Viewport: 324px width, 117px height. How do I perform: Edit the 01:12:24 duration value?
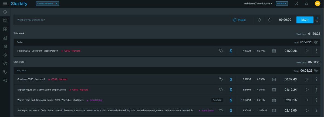coord(291,90)
